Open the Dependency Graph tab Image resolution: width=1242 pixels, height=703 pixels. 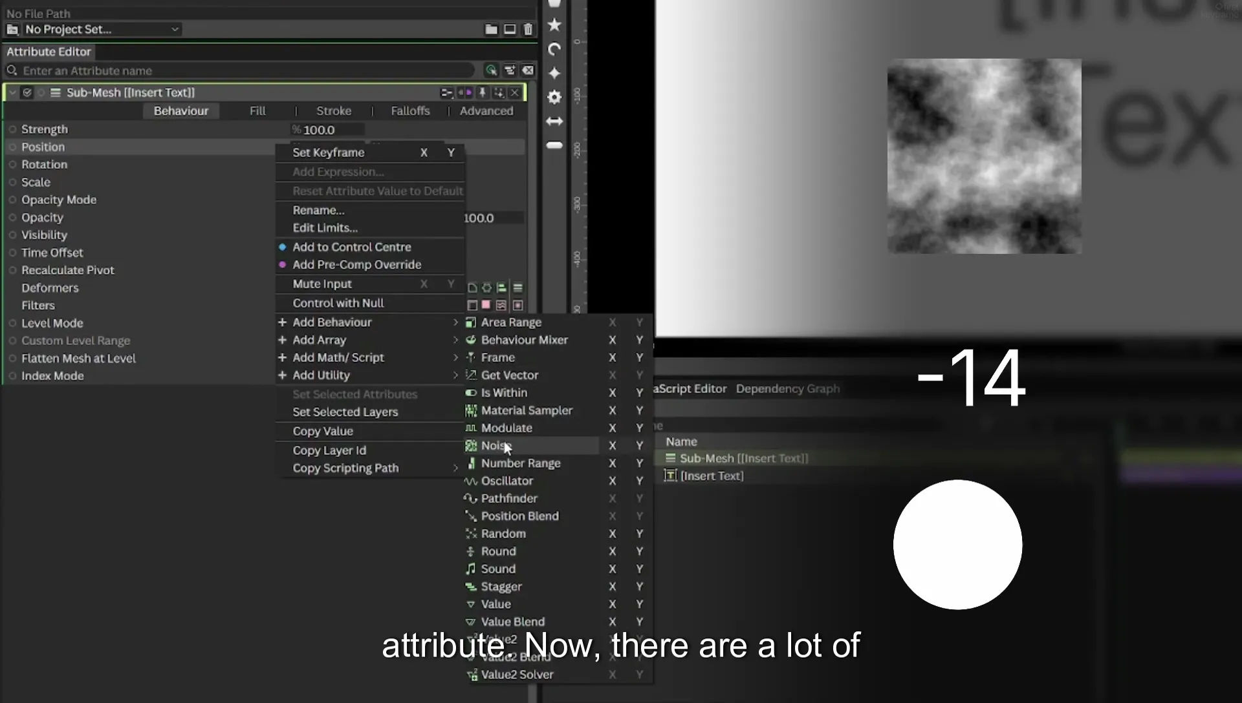(x=788, y=388)
